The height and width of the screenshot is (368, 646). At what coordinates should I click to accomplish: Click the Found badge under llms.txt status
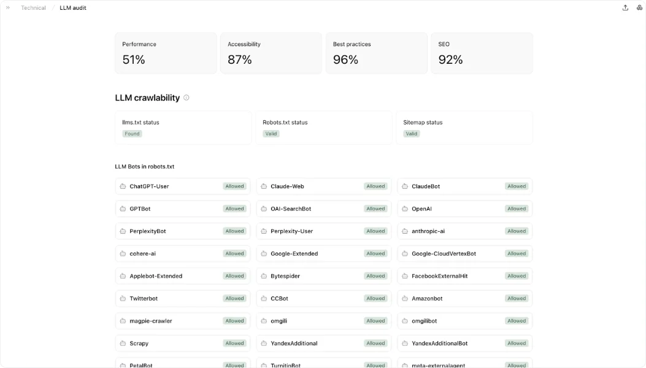pos(133,134)
